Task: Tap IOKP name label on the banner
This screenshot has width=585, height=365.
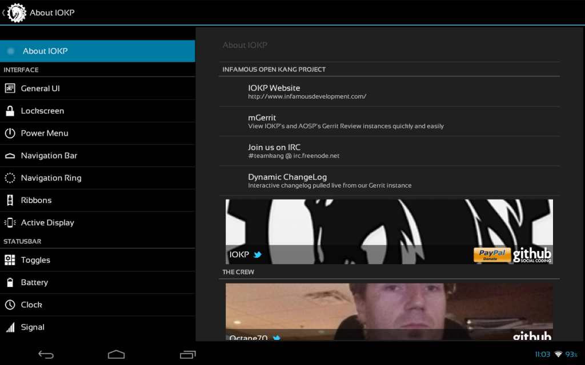Action: pyautogui.click(x=239, y=254)
